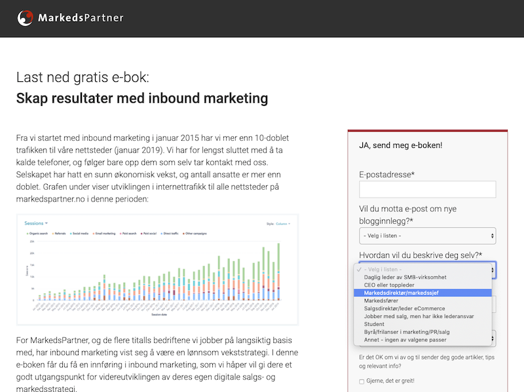Click the E-postadresse input field
The width and height of the screenshot is (524, 392).
click(428, 189)
